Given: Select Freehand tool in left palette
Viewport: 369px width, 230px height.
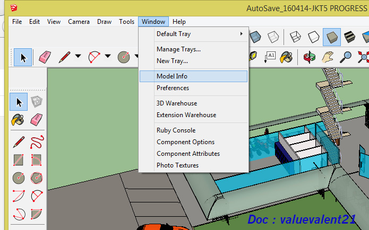Looking at the screenshot, I should (x=37, y=142).
